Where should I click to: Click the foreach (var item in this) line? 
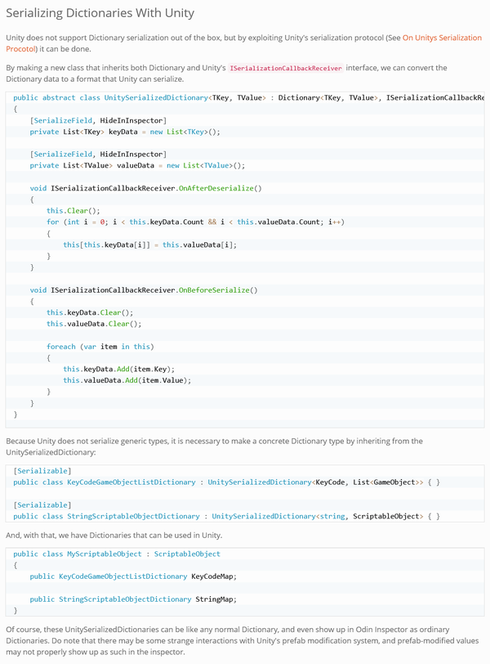[x=100, y=347]
